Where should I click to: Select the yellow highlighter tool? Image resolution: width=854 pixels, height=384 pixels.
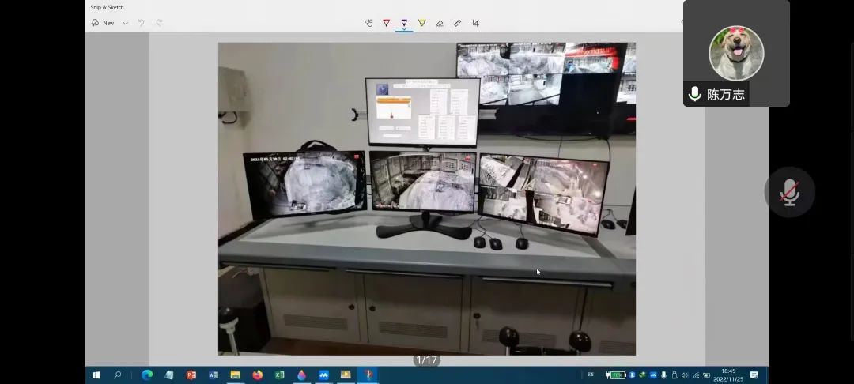pos(421,23)
